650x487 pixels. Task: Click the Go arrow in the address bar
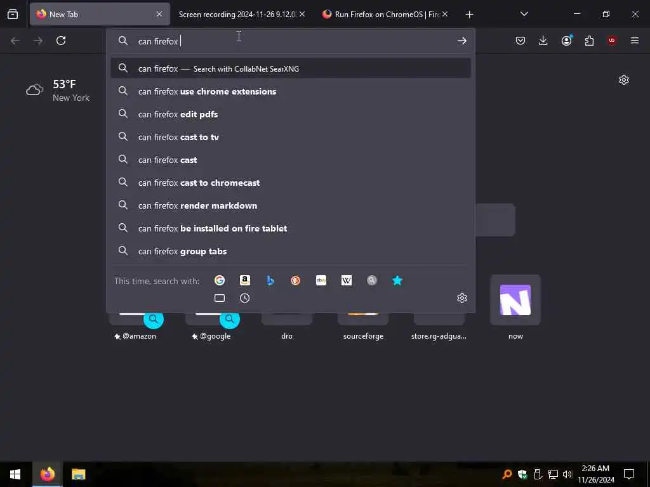[462, 41]
